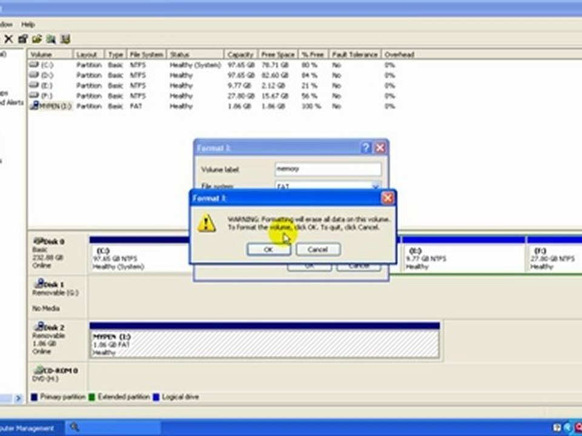Click the CD-ROM 0 icon
Screen dimensions: 582x436
(x=39, y=369)
